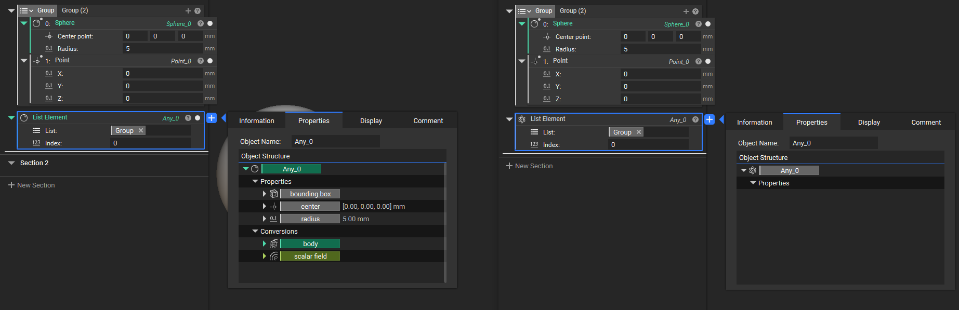Viewport: 959px width, 310px height.
Task: Open help for the right panel's List Element Any_0
Action: pyautogui.click(x=695, y=119)
